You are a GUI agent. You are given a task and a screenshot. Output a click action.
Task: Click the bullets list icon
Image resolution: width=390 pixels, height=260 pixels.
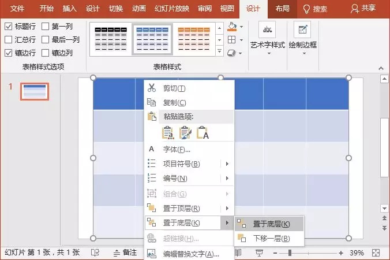152,164
